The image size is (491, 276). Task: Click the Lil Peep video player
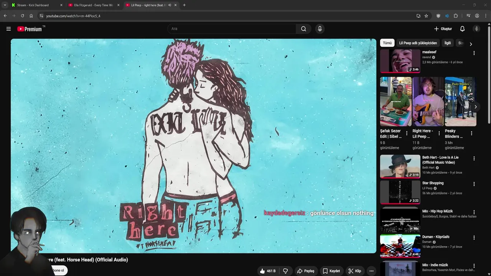coord(194,146)
